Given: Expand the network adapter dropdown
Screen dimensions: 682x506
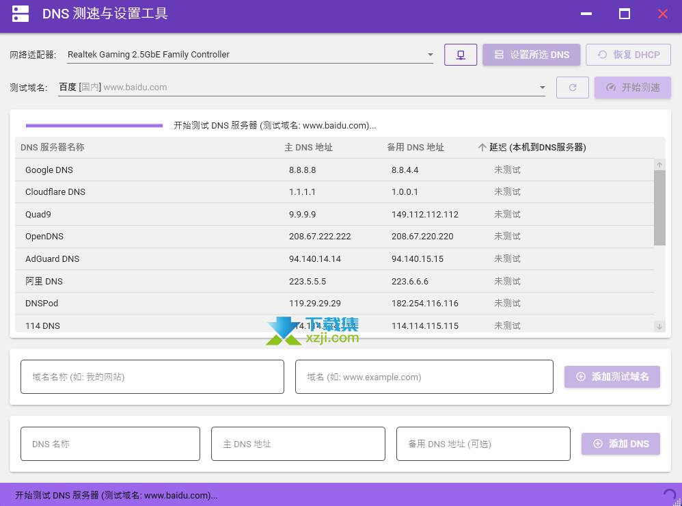Looking at the screenshot, I should tap(430, 55).
